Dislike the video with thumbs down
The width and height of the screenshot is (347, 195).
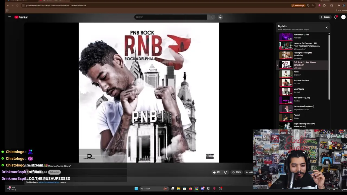click(x=225, y=172)
